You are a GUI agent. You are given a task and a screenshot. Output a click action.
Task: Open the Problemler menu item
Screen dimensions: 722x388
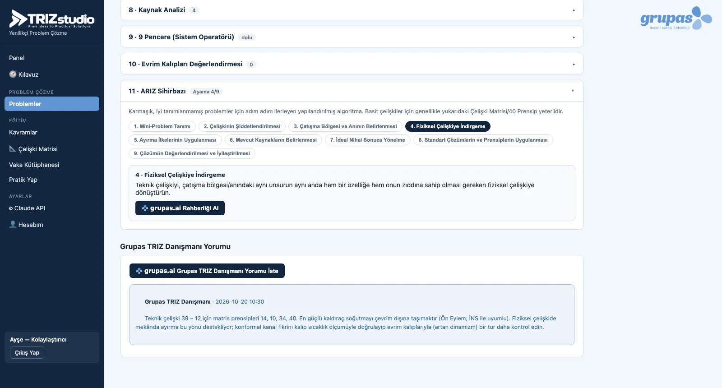52,104
